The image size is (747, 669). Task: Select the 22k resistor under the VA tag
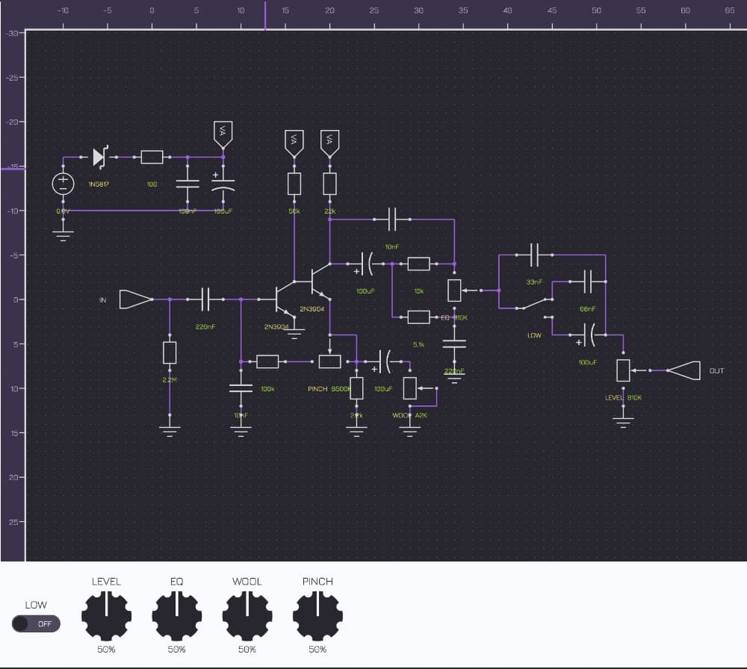tap(329, 184)
